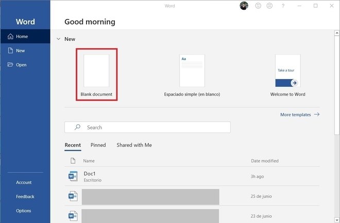This screenshot has height=223, width=340.
Task: Click the arrow next to More templates
Action: click(317, 115)
